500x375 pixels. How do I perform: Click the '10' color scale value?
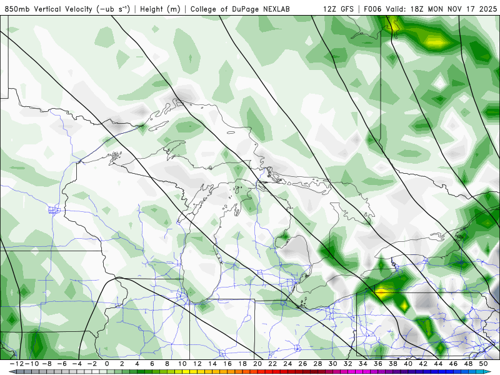click(182, 364)
